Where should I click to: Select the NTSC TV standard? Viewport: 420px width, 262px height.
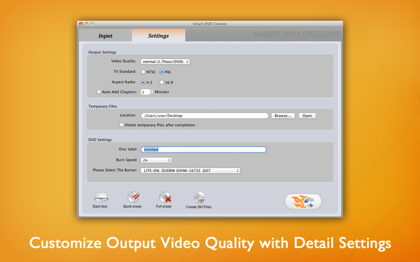pyautogui.click(x=144, y=72)
